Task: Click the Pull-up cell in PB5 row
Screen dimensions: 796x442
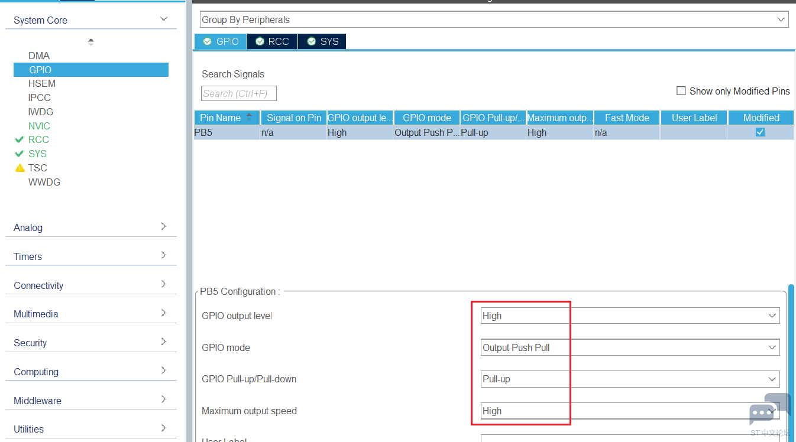Action: [493, 132]
